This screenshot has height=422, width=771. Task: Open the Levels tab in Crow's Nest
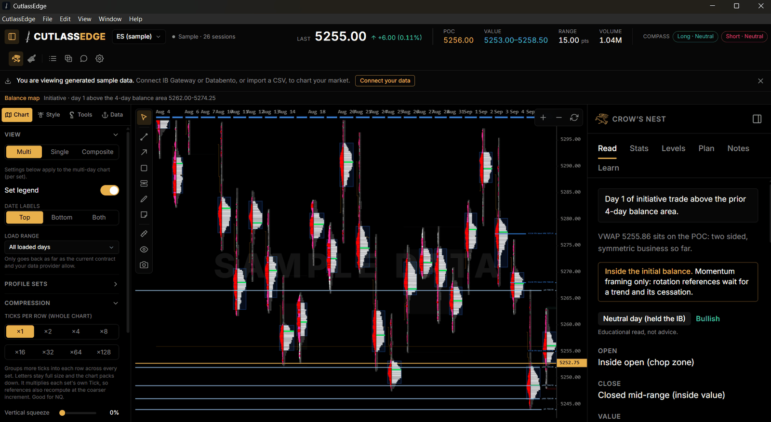pyautogui.click(x=673, y=148)
